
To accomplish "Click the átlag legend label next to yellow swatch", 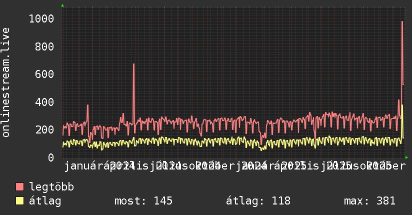I will 45,201.
